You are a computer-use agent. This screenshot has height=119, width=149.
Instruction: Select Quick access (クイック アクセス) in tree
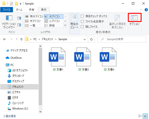(x=17, y=50)
